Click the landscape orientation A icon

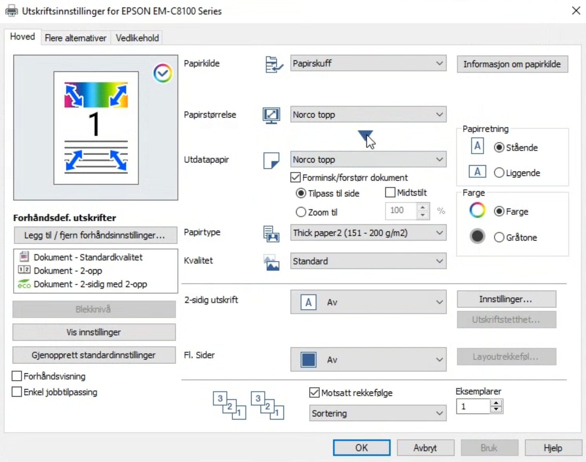[477, 172]
